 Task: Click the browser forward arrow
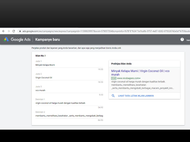[8, 31]
